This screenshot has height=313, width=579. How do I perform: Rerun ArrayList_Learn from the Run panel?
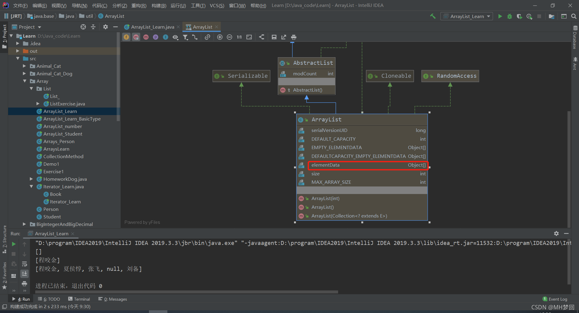tap(14, 244)
